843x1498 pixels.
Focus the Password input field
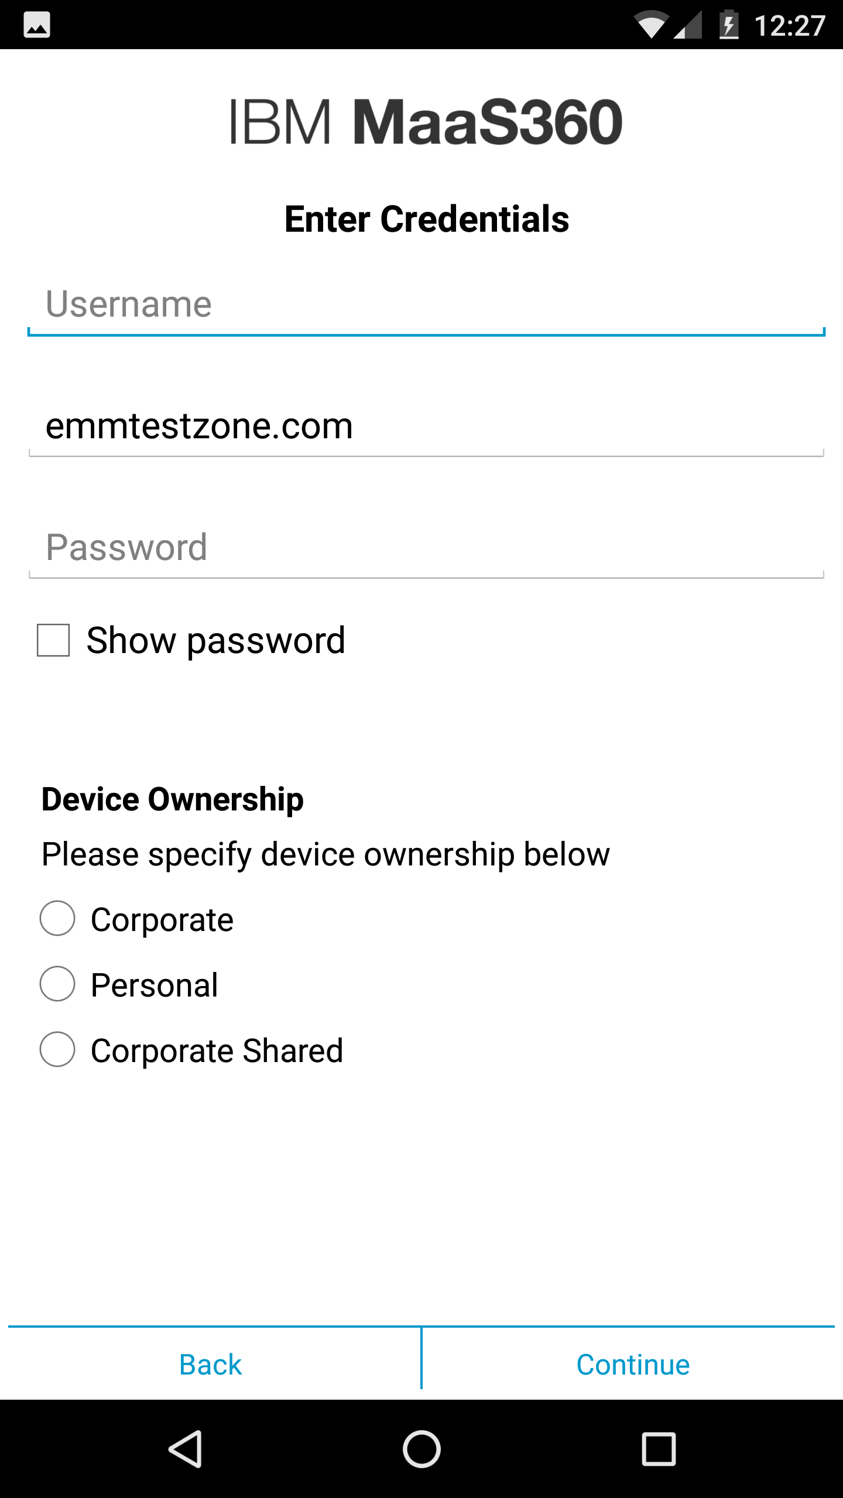(421, 546)
